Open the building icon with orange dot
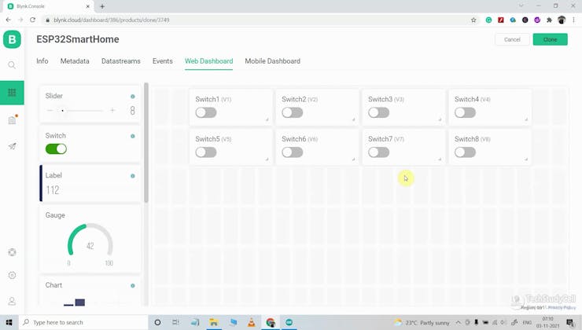582x330 pixels. pos(13,119)
